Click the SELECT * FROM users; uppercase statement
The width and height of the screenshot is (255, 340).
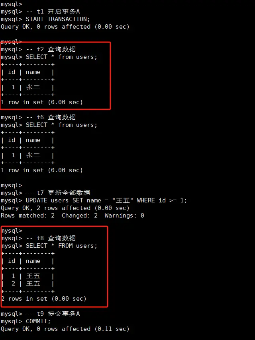(x=61, y=246)
